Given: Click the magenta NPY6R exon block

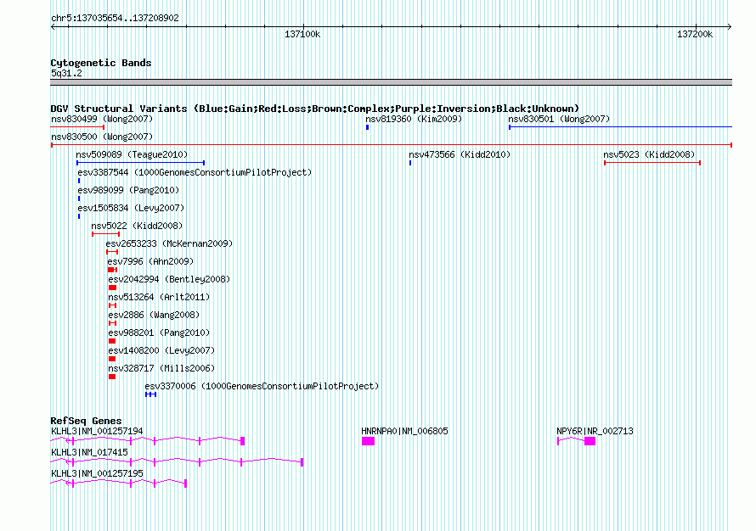Looking at the screenshot, I should tap(590, 441).
